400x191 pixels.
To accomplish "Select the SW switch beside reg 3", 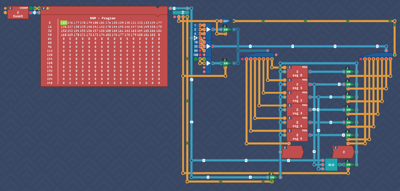I will click(350, 110).
